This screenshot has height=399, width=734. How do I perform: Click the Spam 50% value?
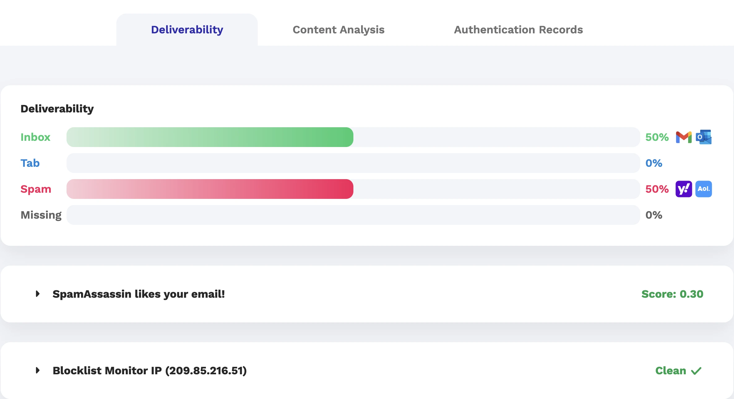657,189
